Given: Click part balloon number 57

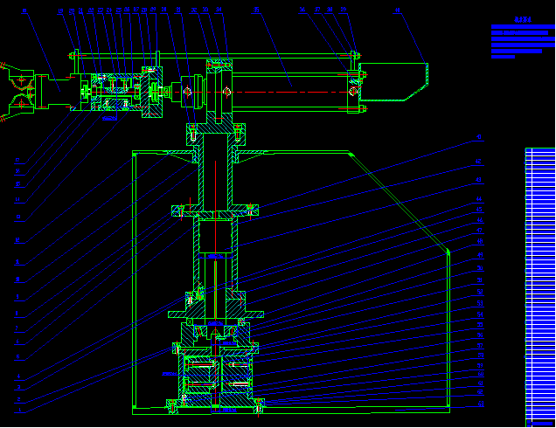Looking at the screenshot, I should (x=480, y=345).
